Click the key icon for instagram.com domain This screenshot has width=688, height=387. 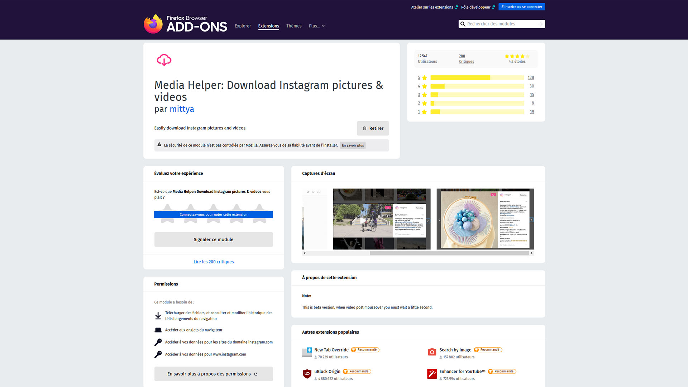[158, 342]
